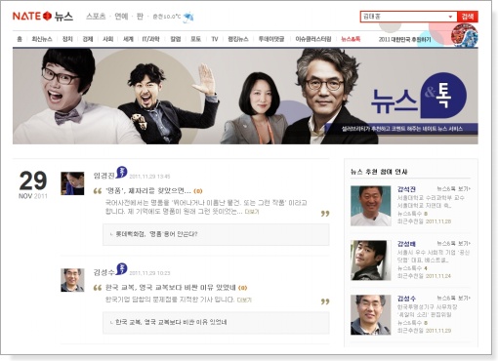The image size is (498, 361).
Task: Go to the 스포츠 section
Action: [96, 17]
